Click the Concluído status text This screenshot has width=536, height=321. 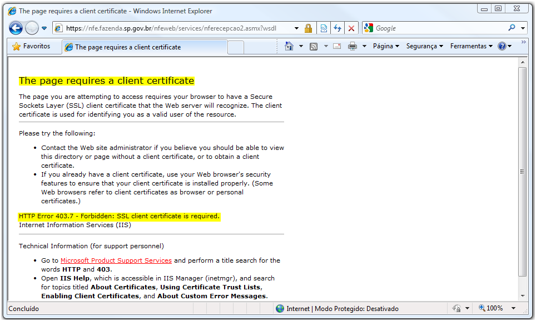23,309
